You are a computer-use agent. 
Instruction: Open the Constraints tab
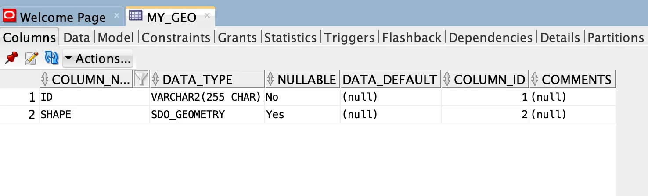click(x=176, y=38)
